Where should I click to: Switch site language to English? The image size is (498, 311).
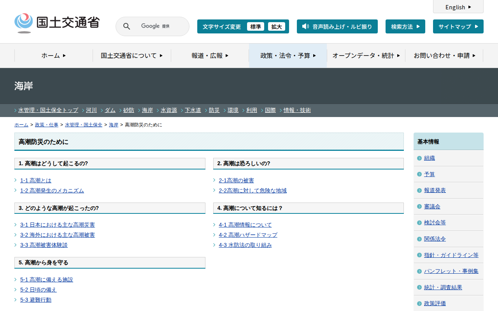(458, 7)
